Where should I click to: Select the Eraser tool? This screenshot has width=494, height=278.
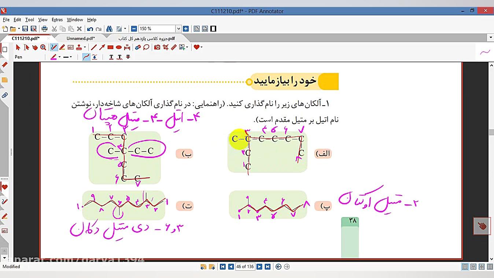tap(138, 47)
